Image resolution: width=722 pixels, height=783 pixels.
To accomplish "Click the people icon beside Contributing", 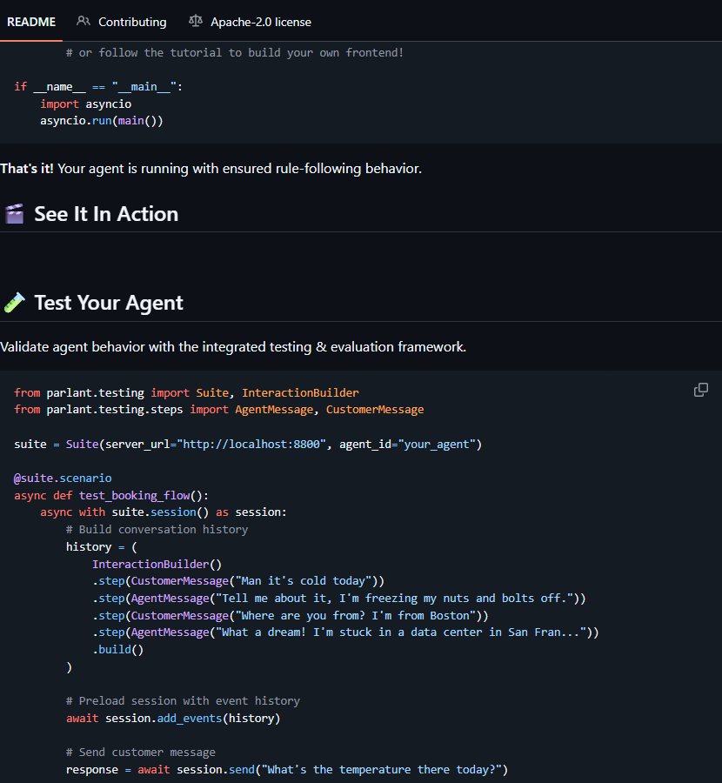I will [84, 21].
